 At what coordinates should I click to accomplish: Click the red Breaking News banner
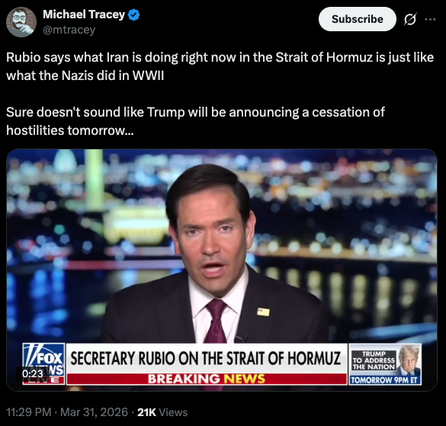tap(207, 379)
